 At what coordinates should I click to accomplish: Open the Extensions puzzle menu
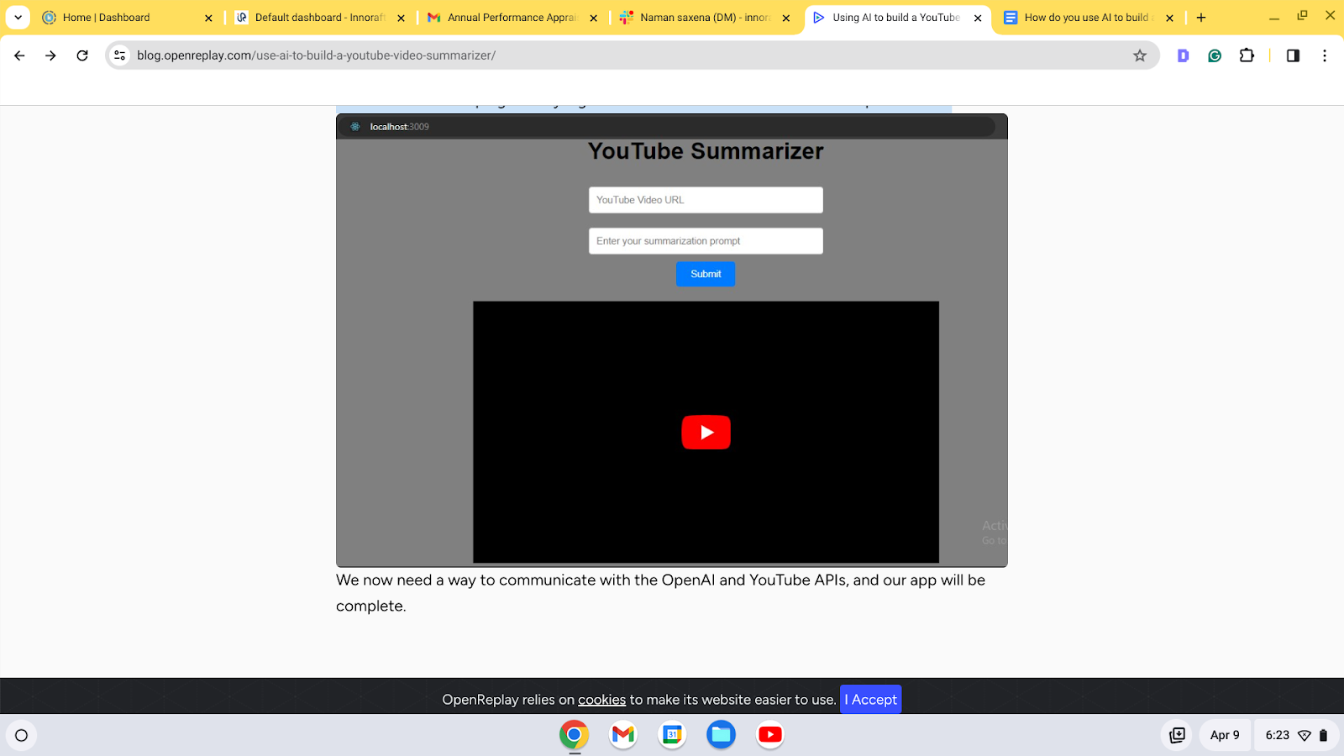(1247, 55)
